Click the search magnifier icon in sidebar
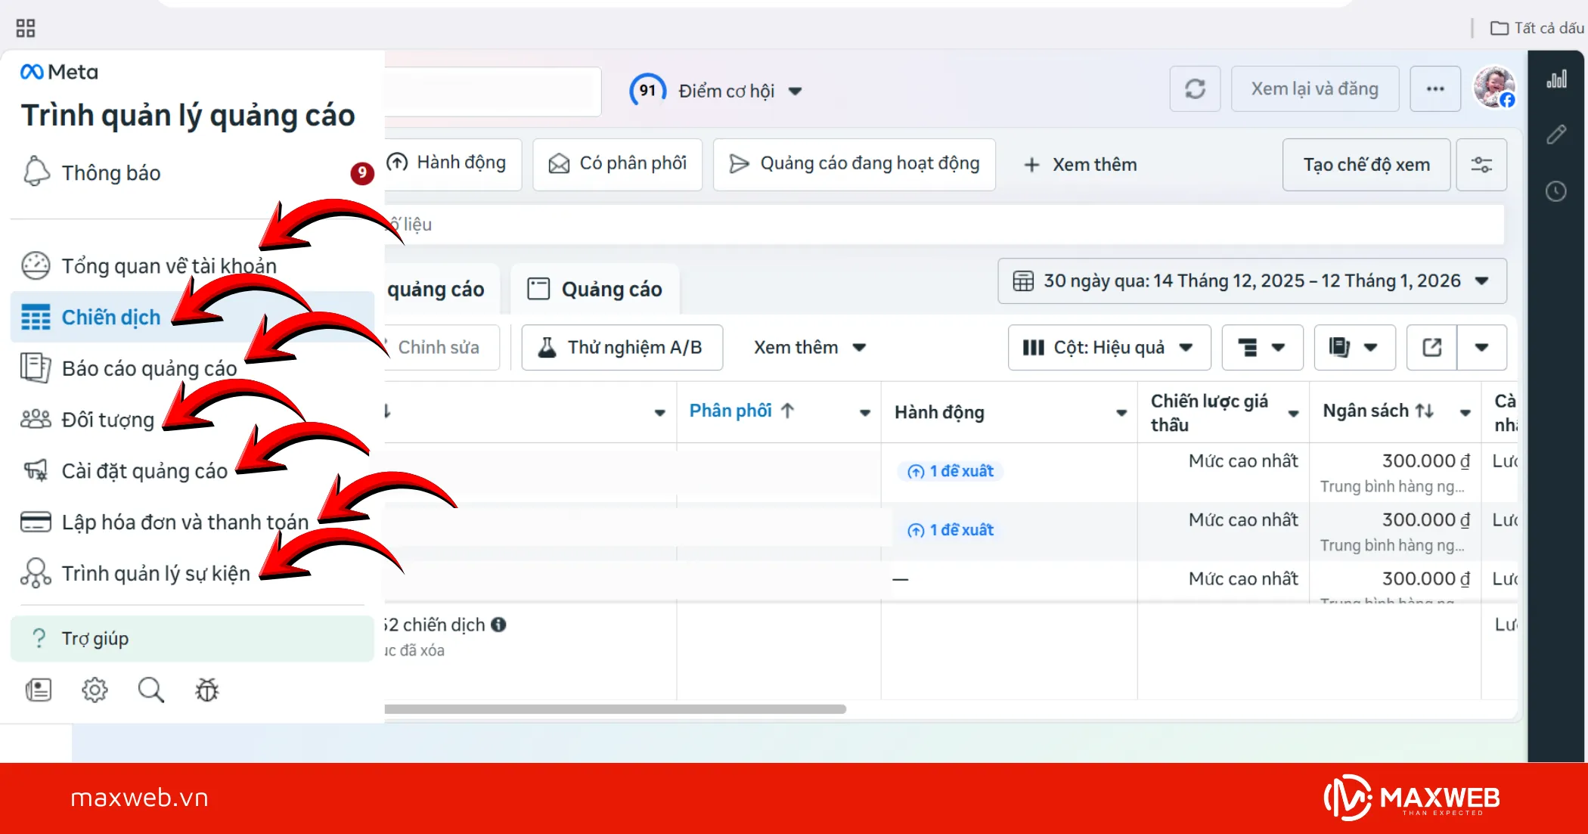The width and height of the screenshot is (1588, 834). click(150, 690)
